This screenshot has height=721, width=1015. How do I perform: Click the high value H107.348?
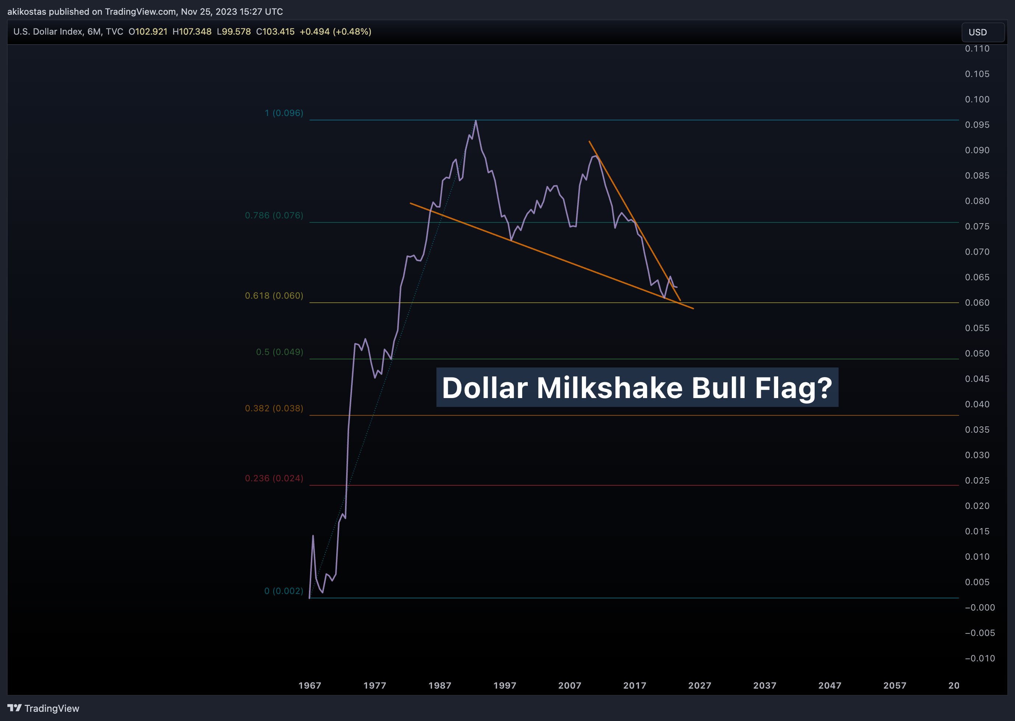(192, 32)
